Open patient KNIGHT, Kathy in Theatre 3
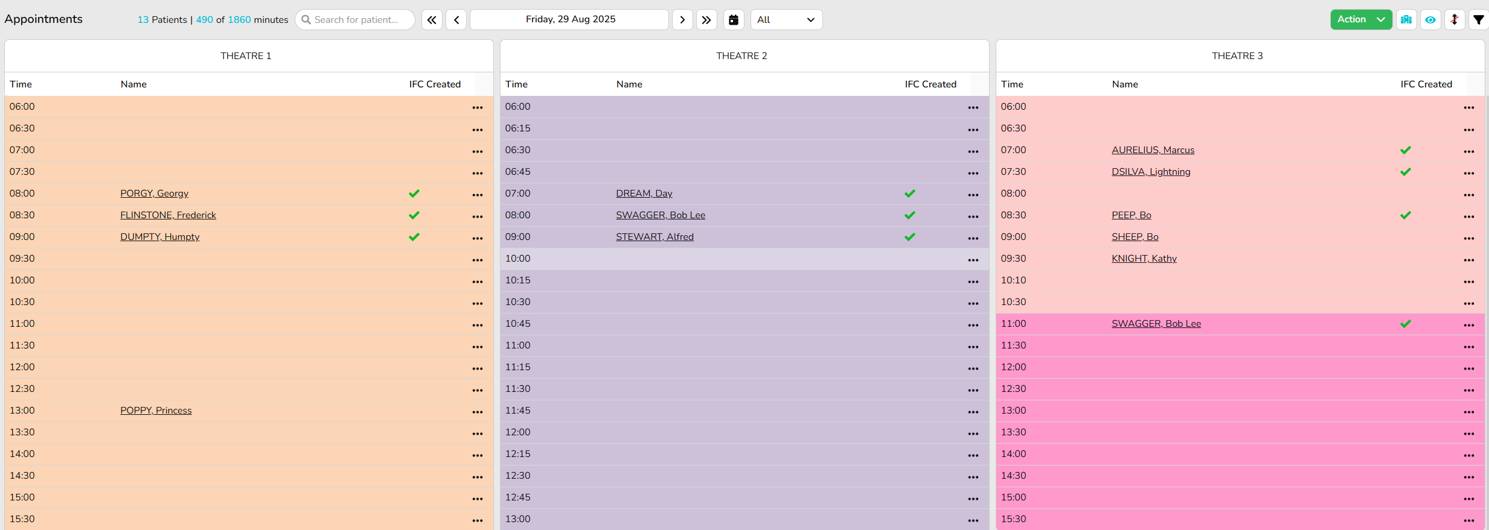 [x=1144, y=259]
